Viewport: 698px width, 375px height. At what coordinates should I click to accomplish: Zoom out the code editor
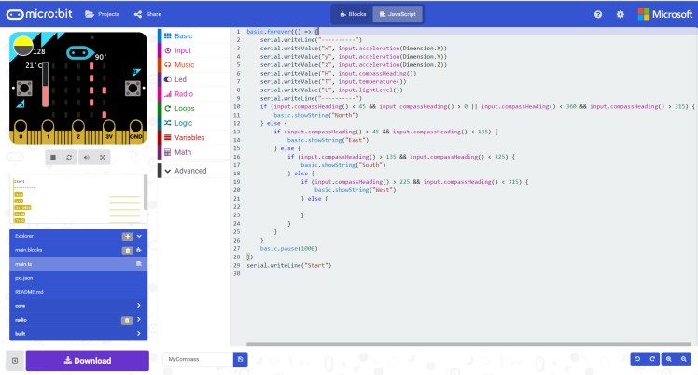click(683, 359)
